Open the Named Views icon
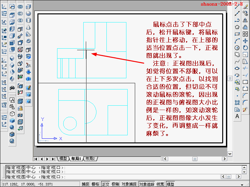 pyautogui.click(x=12, y=7)
